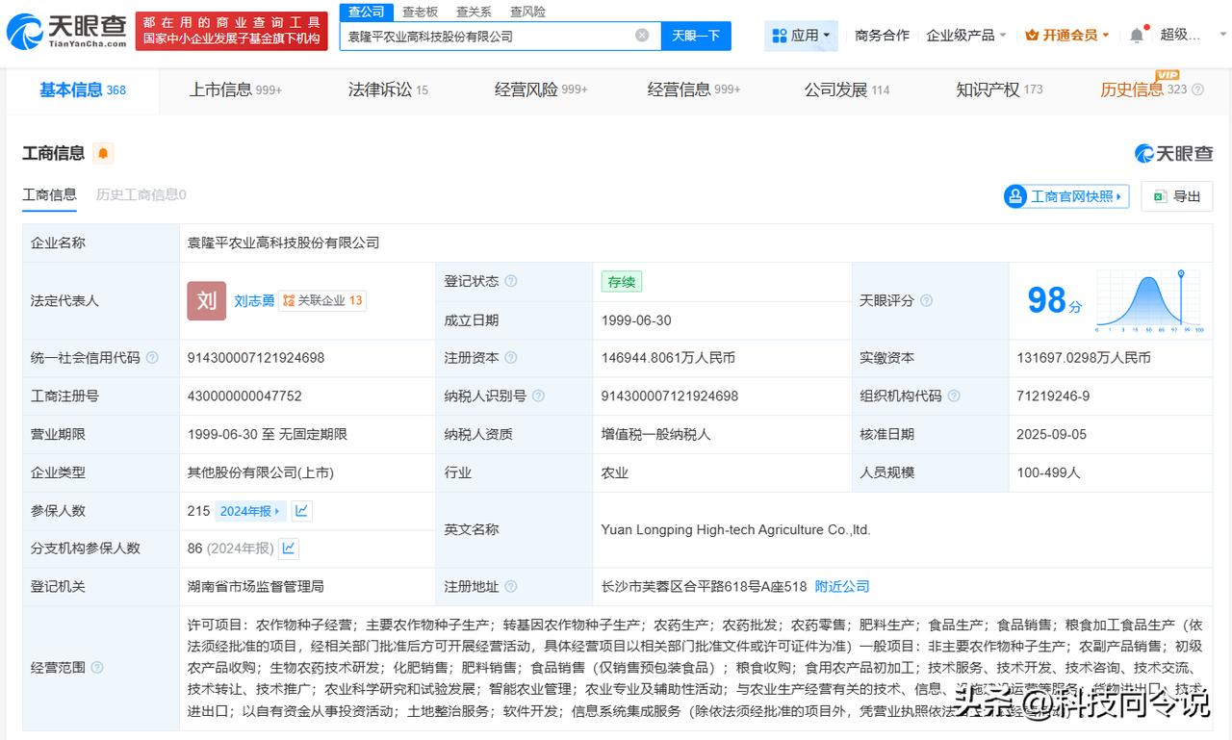Click the orange alert bell beside 工商信息
This screenshot has height=740, width=1232.
[x=103, y=153]
